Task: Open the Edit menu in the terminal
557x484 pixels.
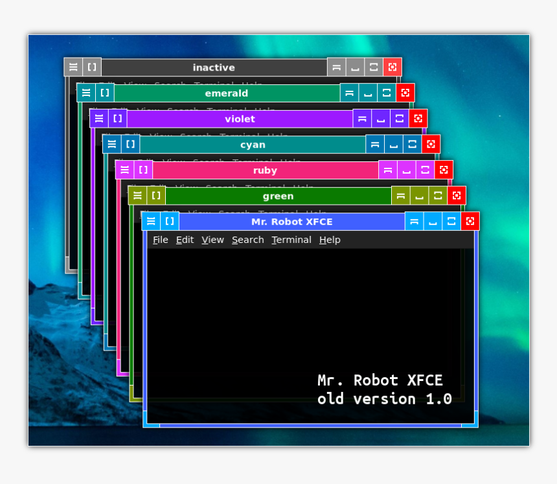Action: (x=185, y=240)
